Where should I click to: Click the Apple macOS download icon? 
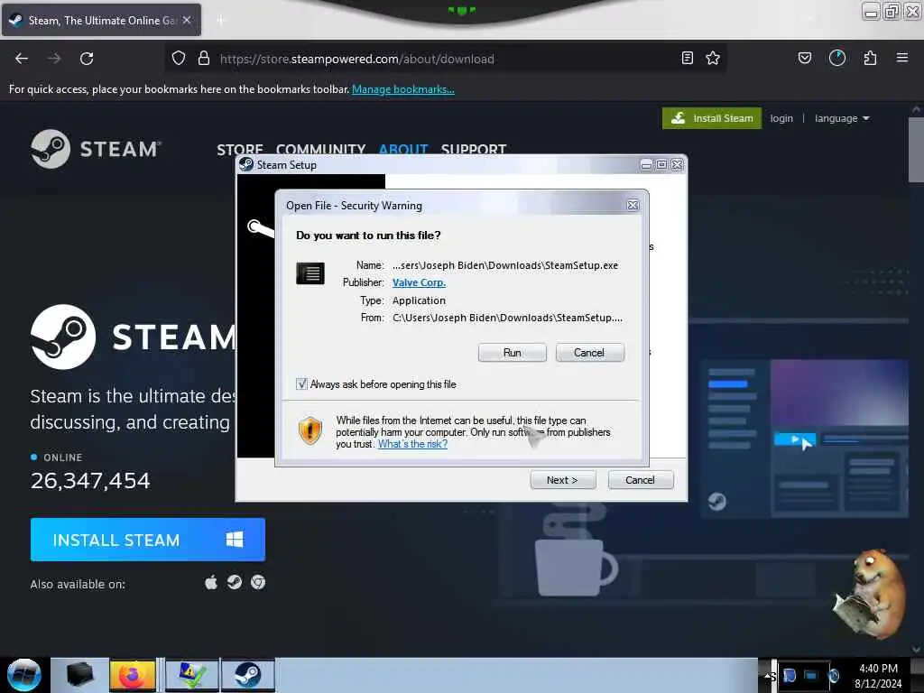211,583
